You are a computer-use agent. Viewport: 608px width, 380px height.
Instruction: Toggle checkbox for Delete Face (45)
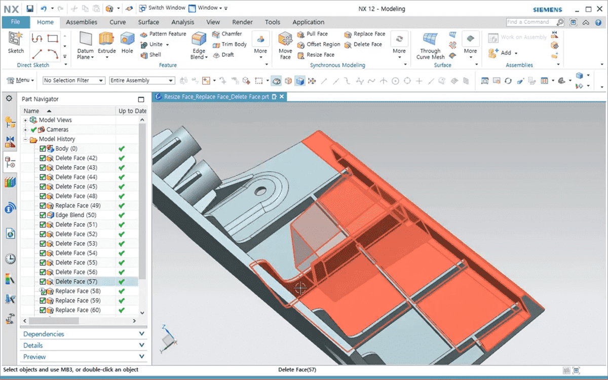[43, 186]
